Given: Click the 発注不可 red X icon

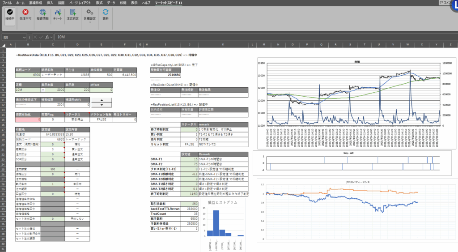Looking at the screenshot, I should pyautogui.click(x=25, y=12).
